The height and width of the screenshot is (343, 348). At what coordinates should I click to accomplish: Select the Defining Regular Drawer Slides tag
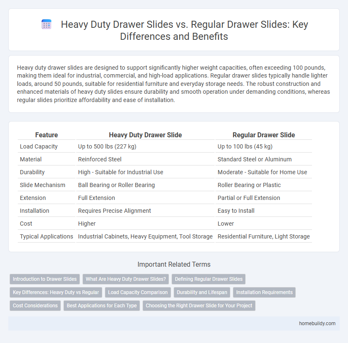tap(208, 279)
